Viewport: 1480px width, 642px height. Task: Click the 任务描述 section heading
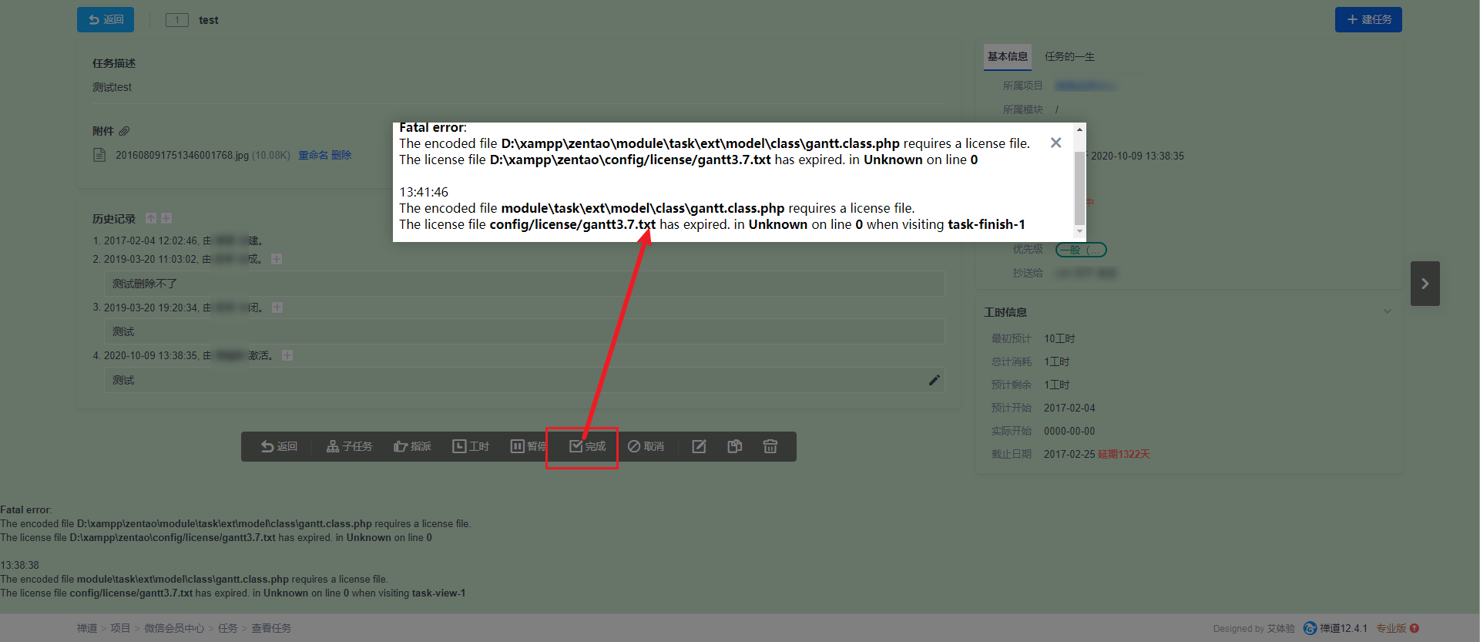tap(114, 63)
